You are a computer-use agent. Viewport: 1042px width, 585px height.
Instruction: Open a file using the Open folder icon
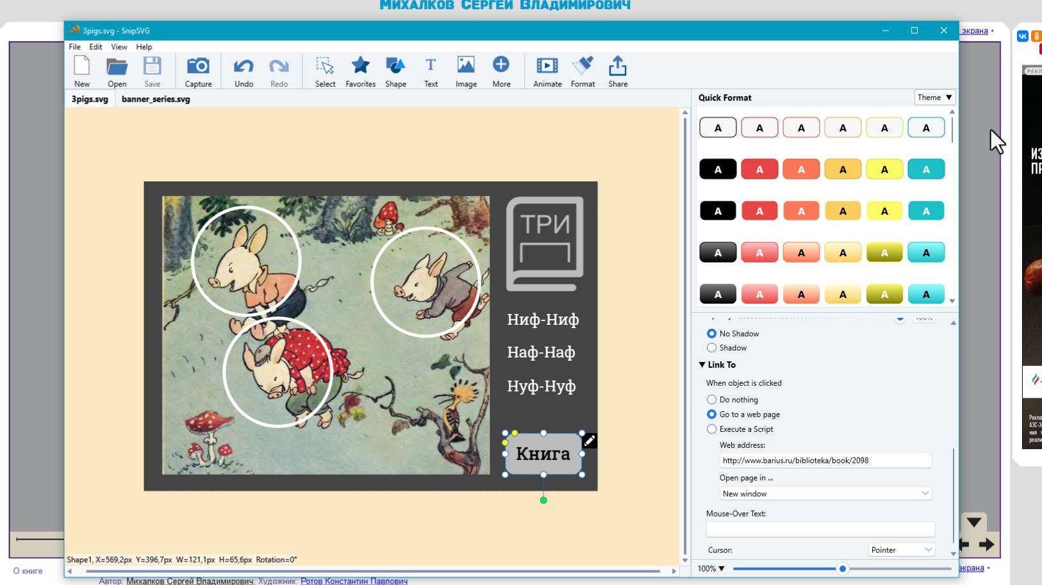tap(117, 71)
